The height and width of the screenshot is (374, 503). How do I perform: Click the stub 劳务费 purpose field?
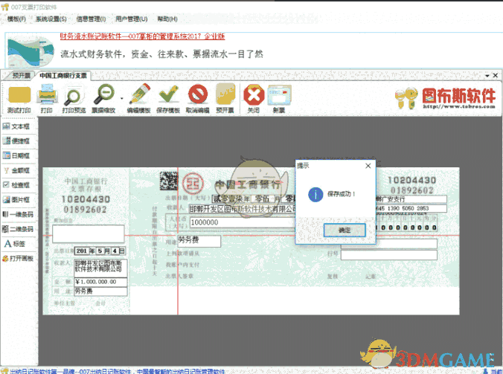(100, 291)
